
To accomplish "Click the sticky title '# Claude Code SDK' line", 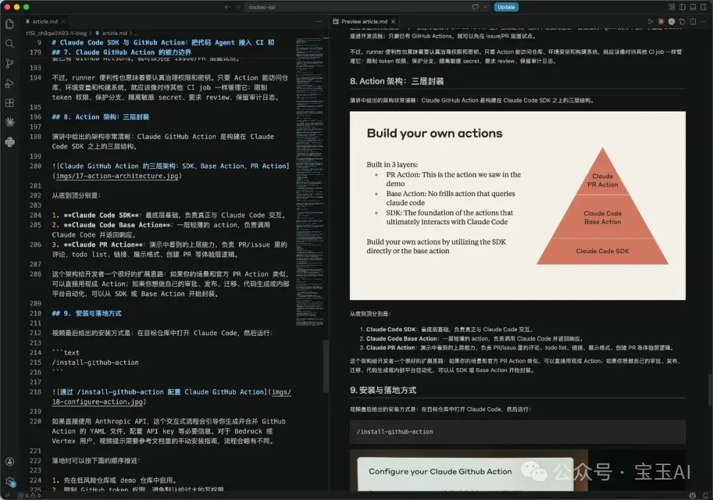I will [163, 42].
